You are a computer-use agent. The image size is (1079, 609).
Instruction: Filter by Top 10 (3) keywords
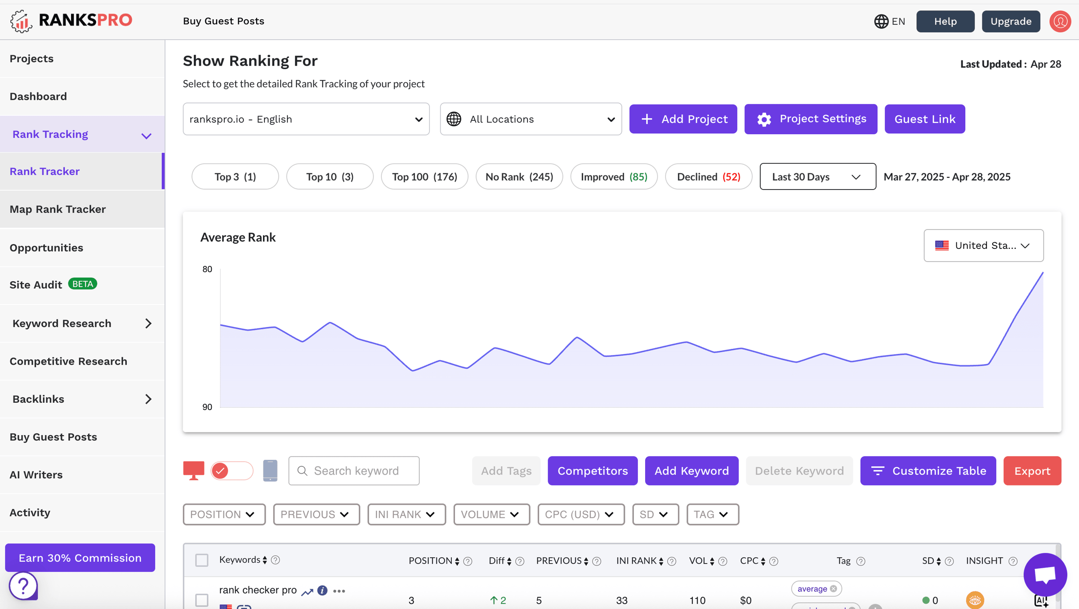(x=330, y=177)
